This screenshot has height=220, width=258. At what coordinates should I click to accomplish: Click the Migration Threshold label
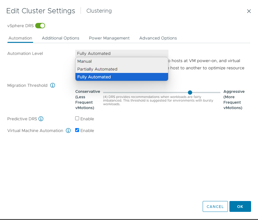pos(27,85)
